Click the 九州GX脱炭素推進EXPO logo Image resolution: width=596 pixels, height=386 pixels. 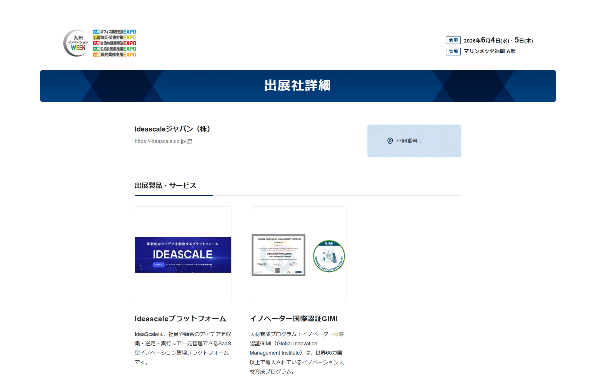[115, 49]
